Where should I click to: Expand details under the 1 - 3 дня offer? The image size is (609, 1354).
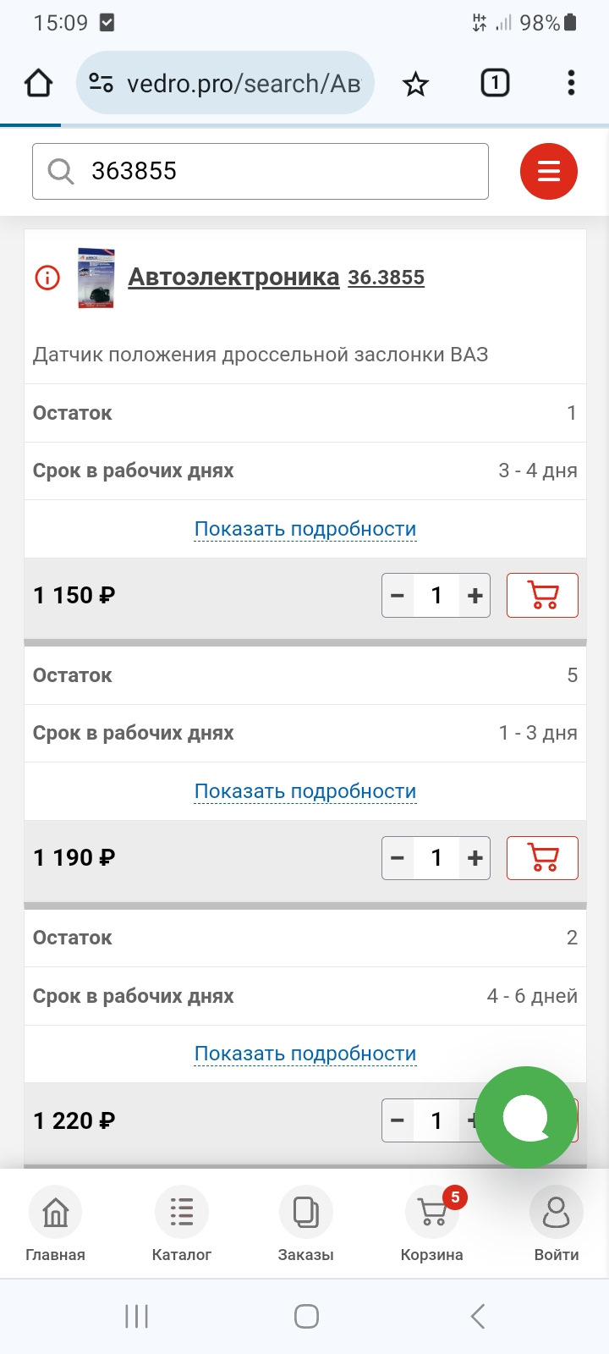click(x=305, y=791)
